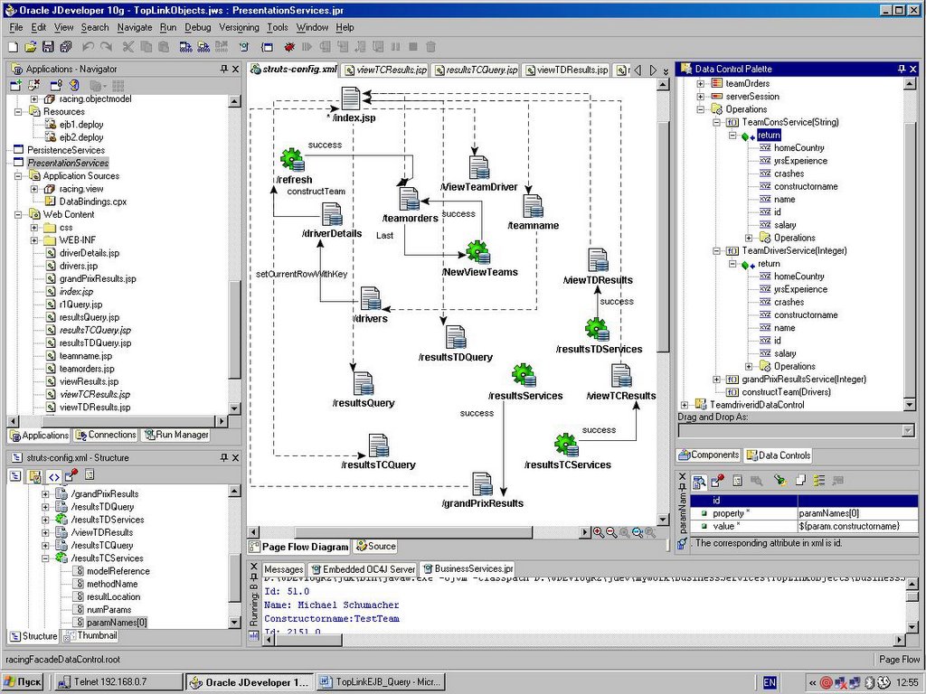Click the angle brackets icon in Structure toolbar
This screenshot has height=694, width=926.
click(x=53, y=476)
